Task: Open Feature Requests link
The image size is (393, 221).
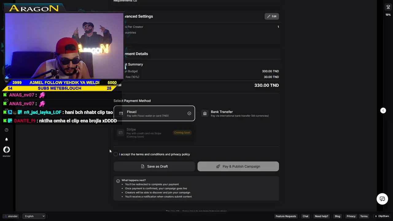Action: tap(286, 216)
